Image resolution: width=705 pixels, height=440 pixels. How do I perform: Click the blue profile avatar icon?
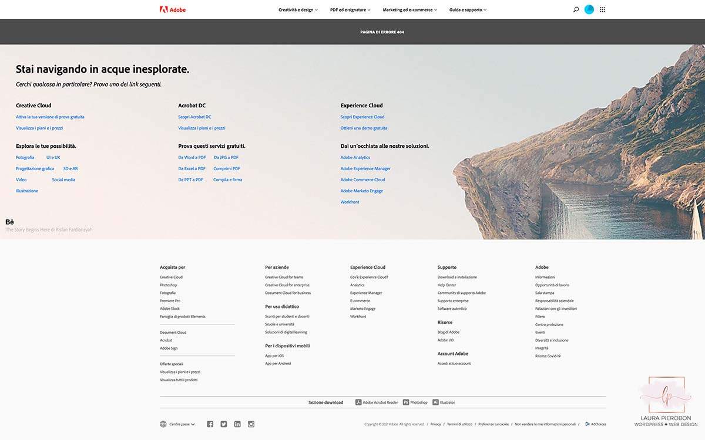589,9
